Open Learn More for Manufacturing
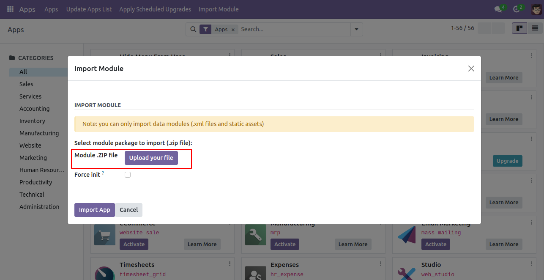 pos(353,244)
